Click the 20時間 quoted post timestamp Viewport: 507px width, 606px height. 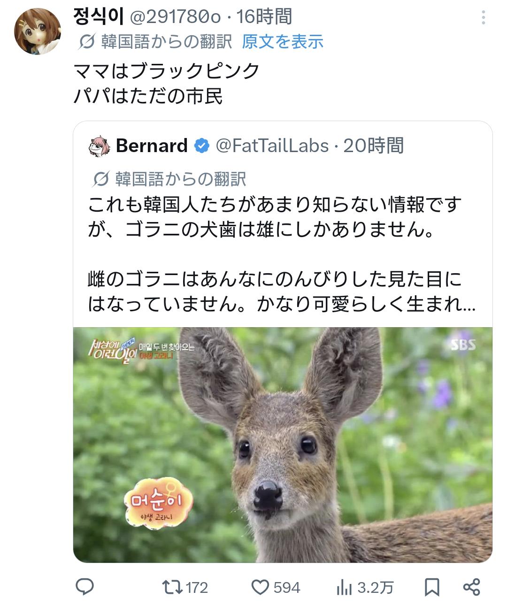coord(374,146)
